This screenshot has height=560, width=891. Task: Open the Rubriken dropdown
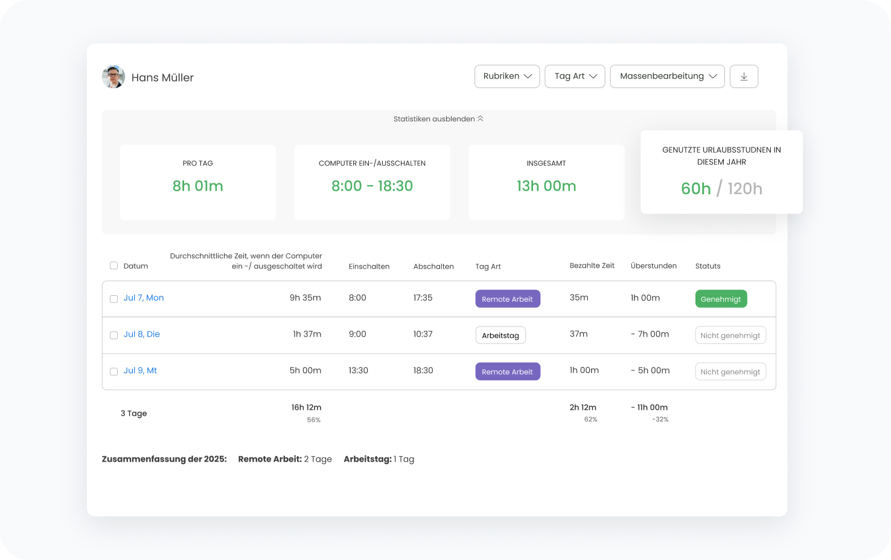point(506,77)
